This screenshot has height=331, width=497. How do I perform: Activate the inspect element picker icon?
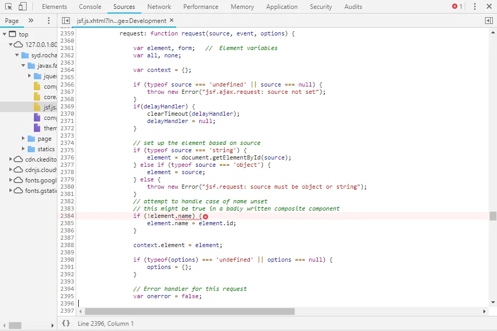coord(9,7)
